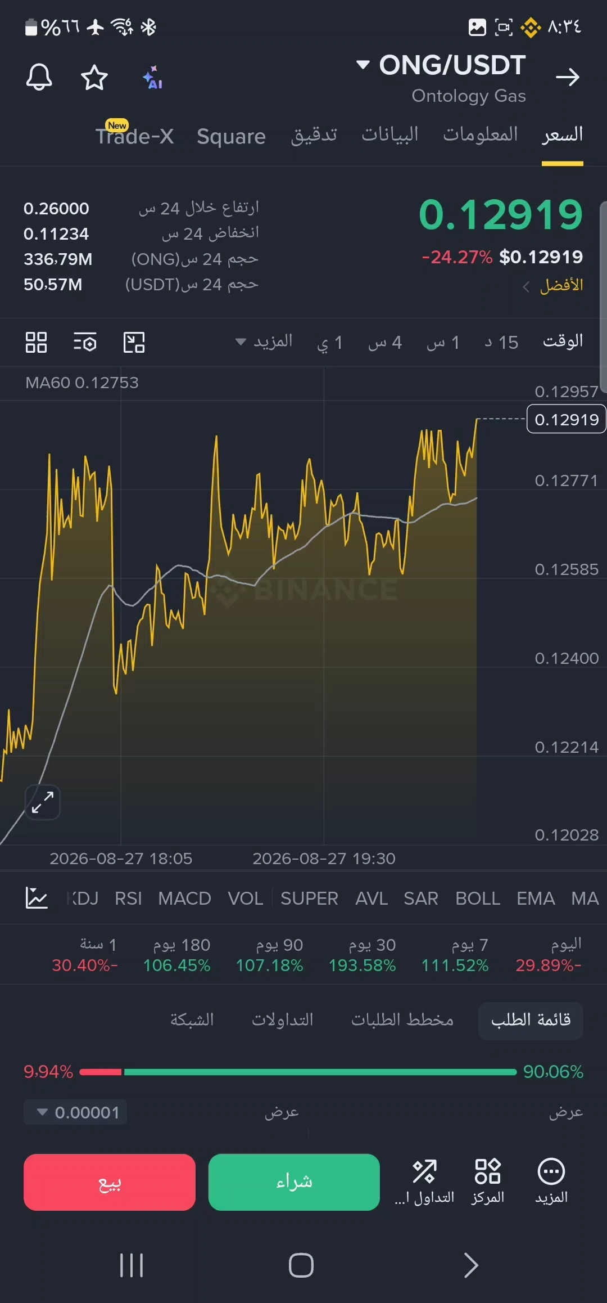Tap the Android home button
The height and width of the screenshot is (1303, 607).
point(301,1265)
